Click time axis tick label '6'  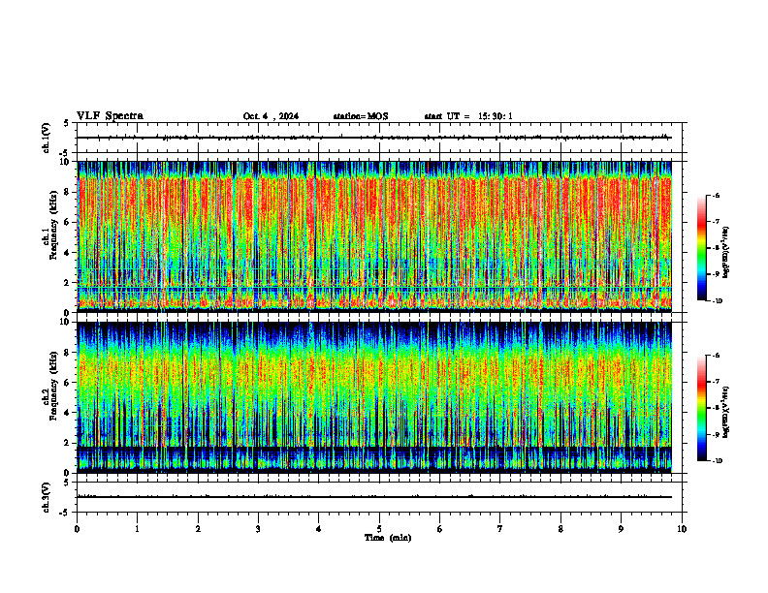tap(440, 529)
